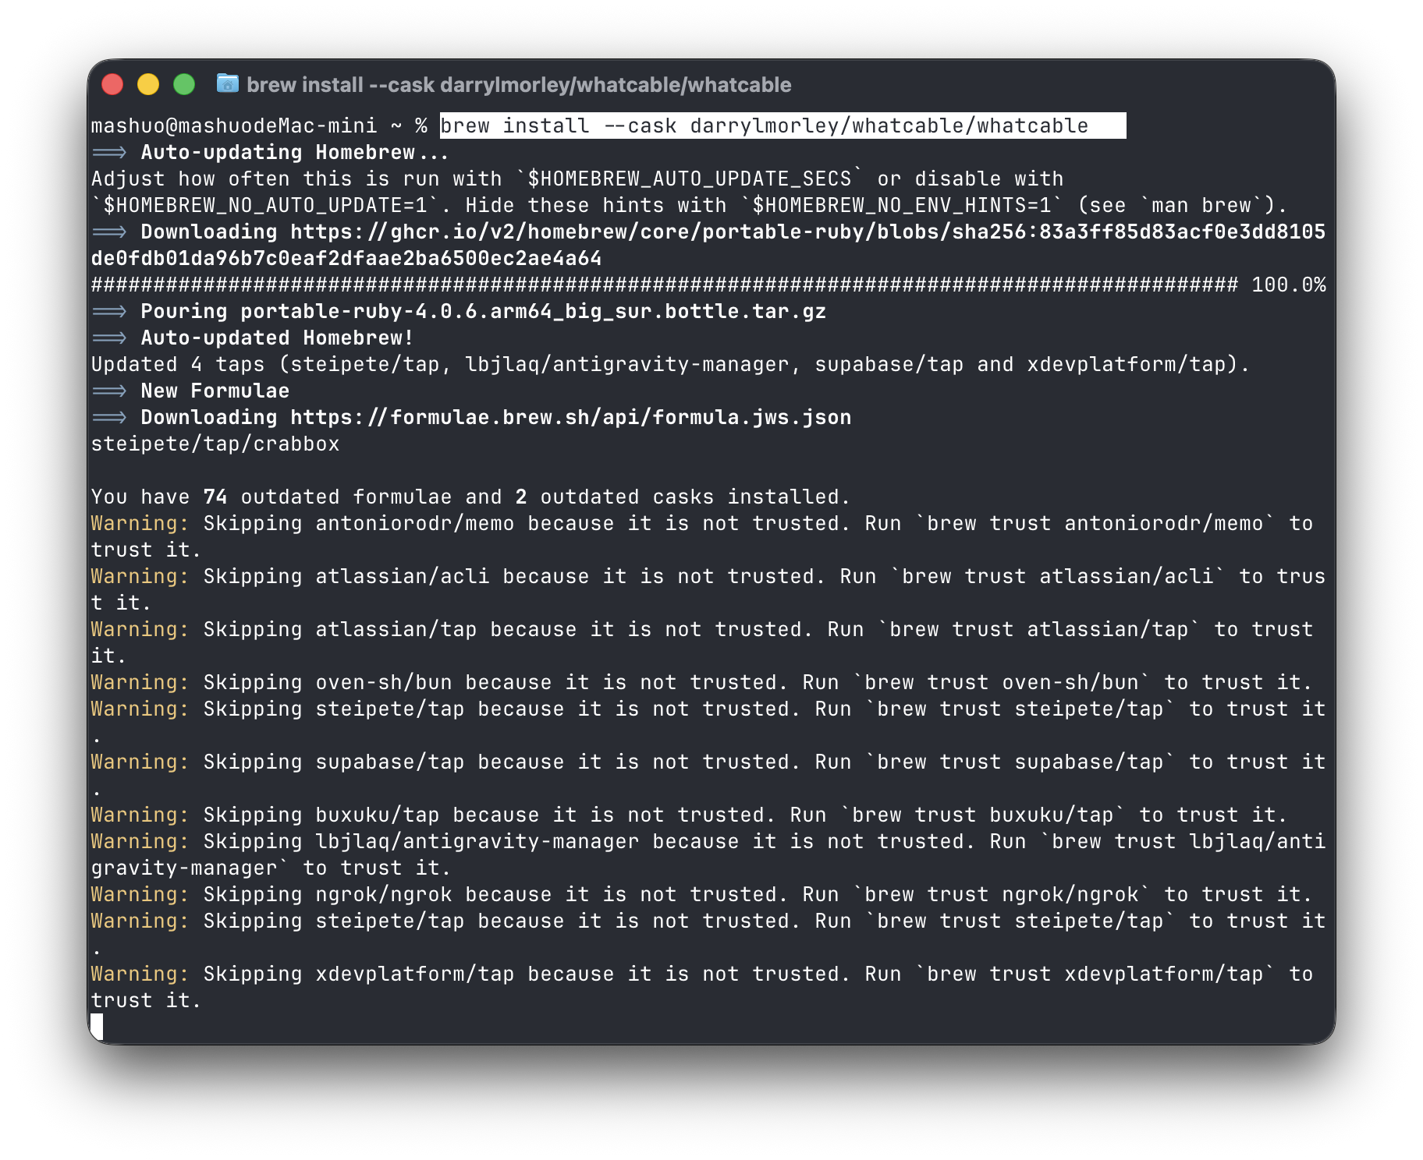Click the `brew trust ngrok/ngrok` command text

point(1002,894)
